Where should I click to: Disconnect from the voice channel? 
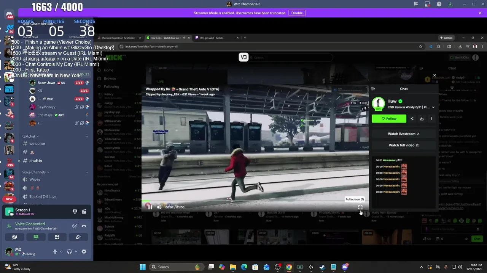pos(84,226)
